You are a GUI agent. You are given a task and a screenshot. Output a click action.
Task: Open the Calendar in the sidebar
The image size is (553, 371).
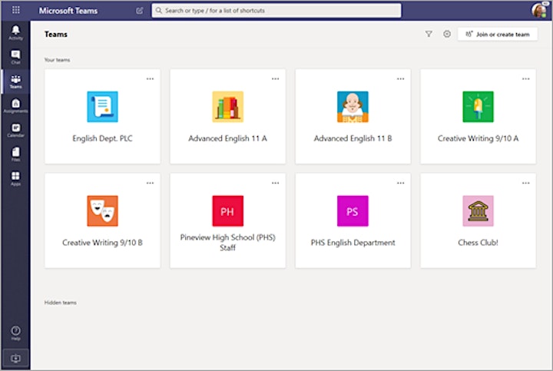click(15, 130)
